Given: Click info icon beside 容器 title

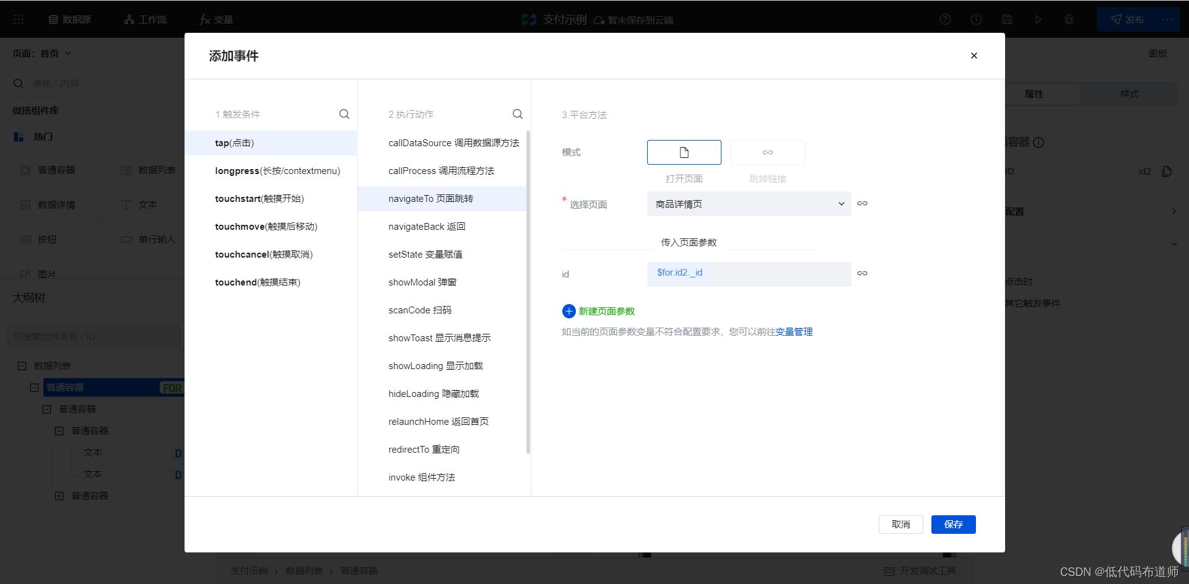Looking at the screenshot, I should (1039, 142).
